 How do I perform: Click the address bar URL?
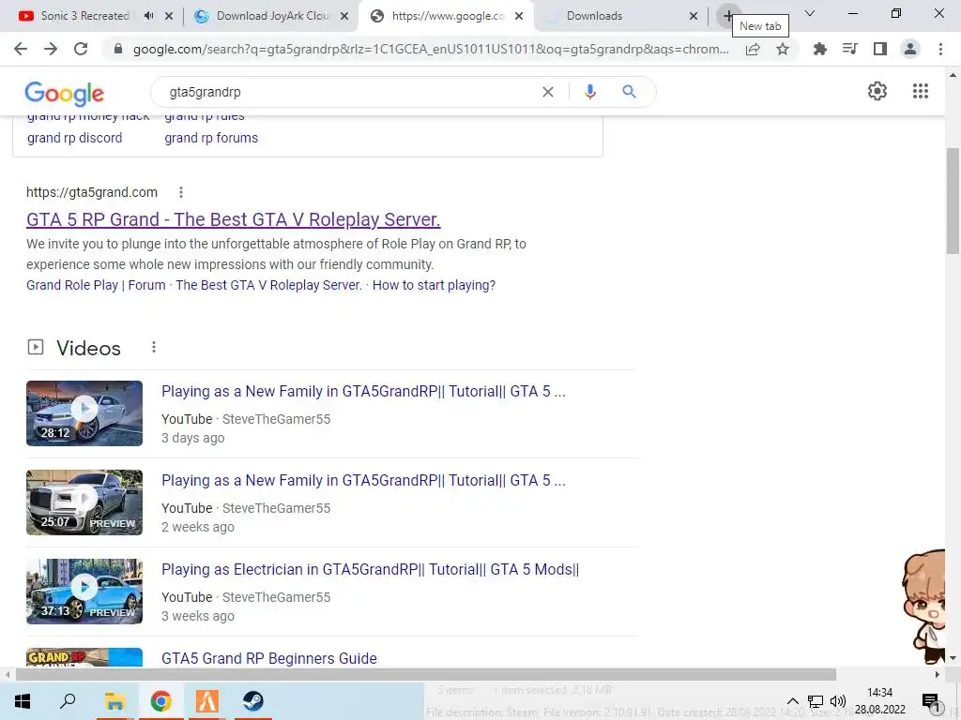(431, 49)
